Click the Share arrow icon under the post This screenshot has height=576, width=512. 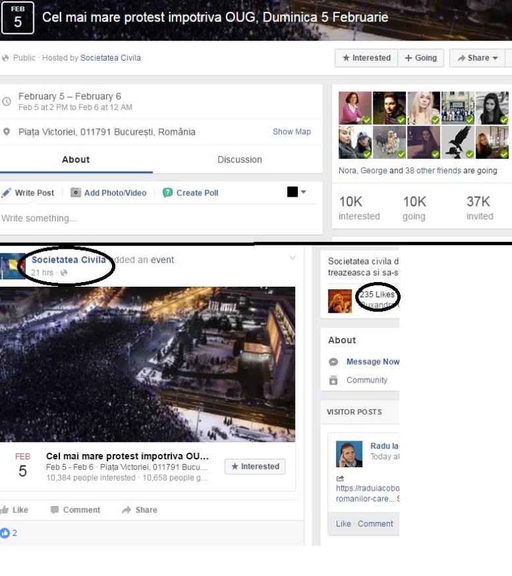(126, 510)
